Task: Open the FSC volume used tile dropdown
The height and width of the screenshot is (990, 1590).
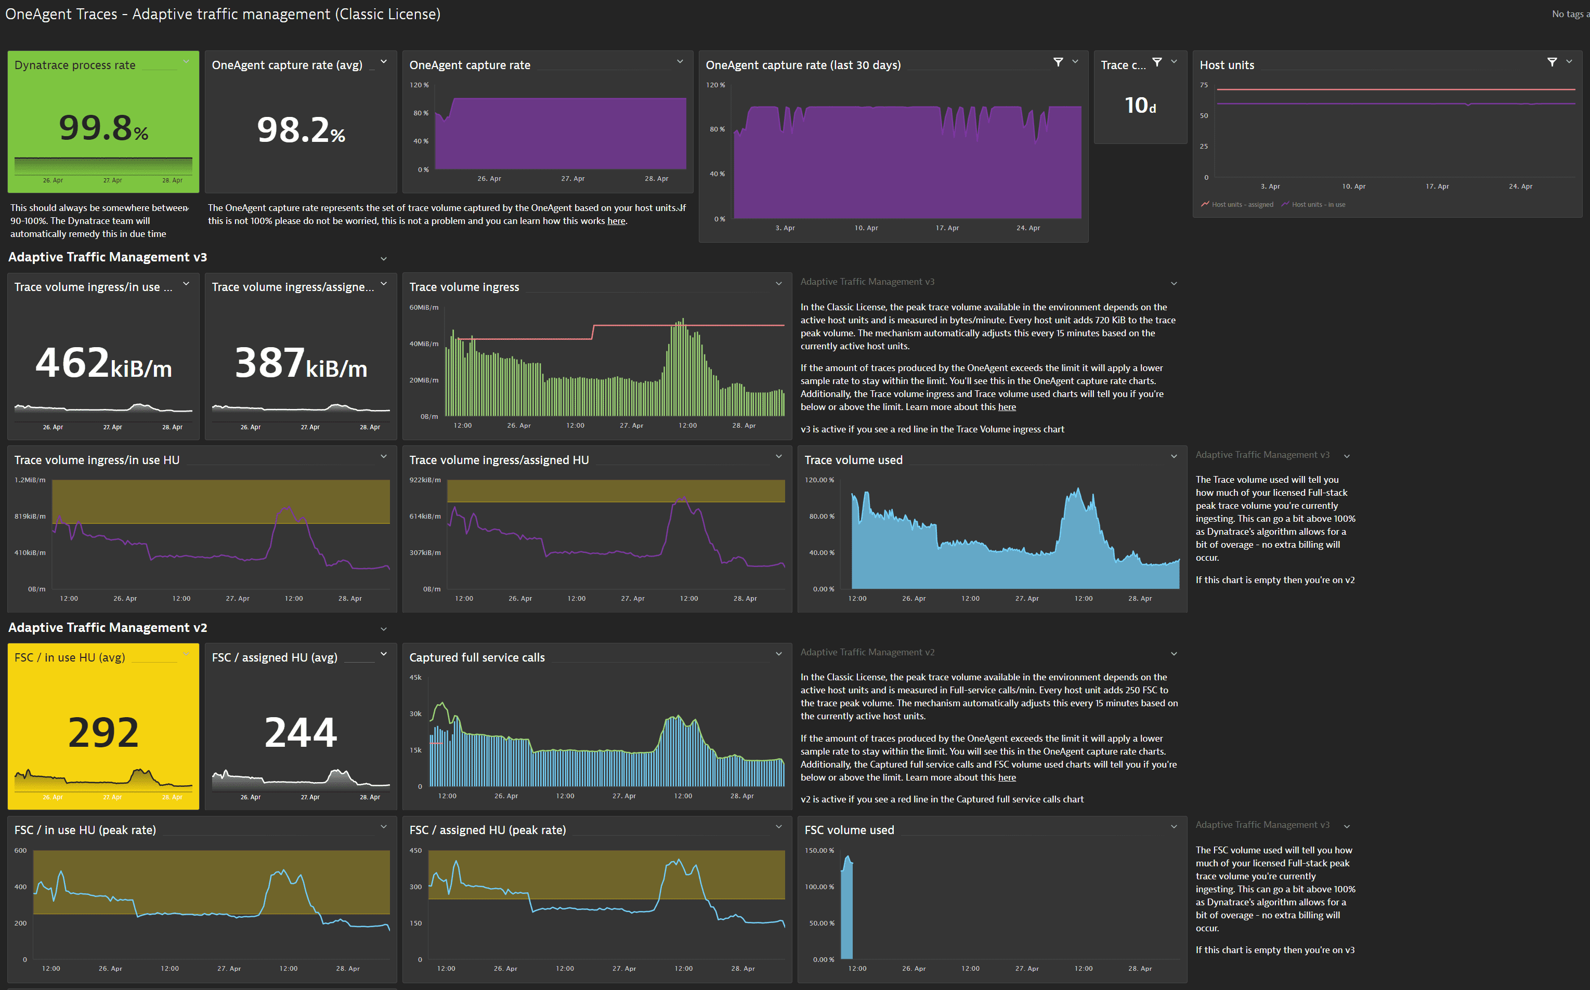Action: point(1174,826)
